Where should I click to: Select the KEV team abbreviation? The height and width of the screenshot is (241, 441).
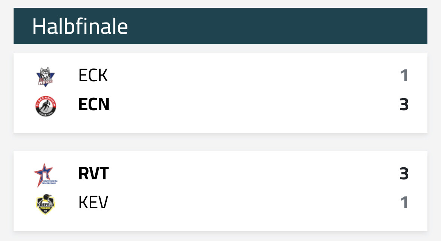tap(93, 203)
